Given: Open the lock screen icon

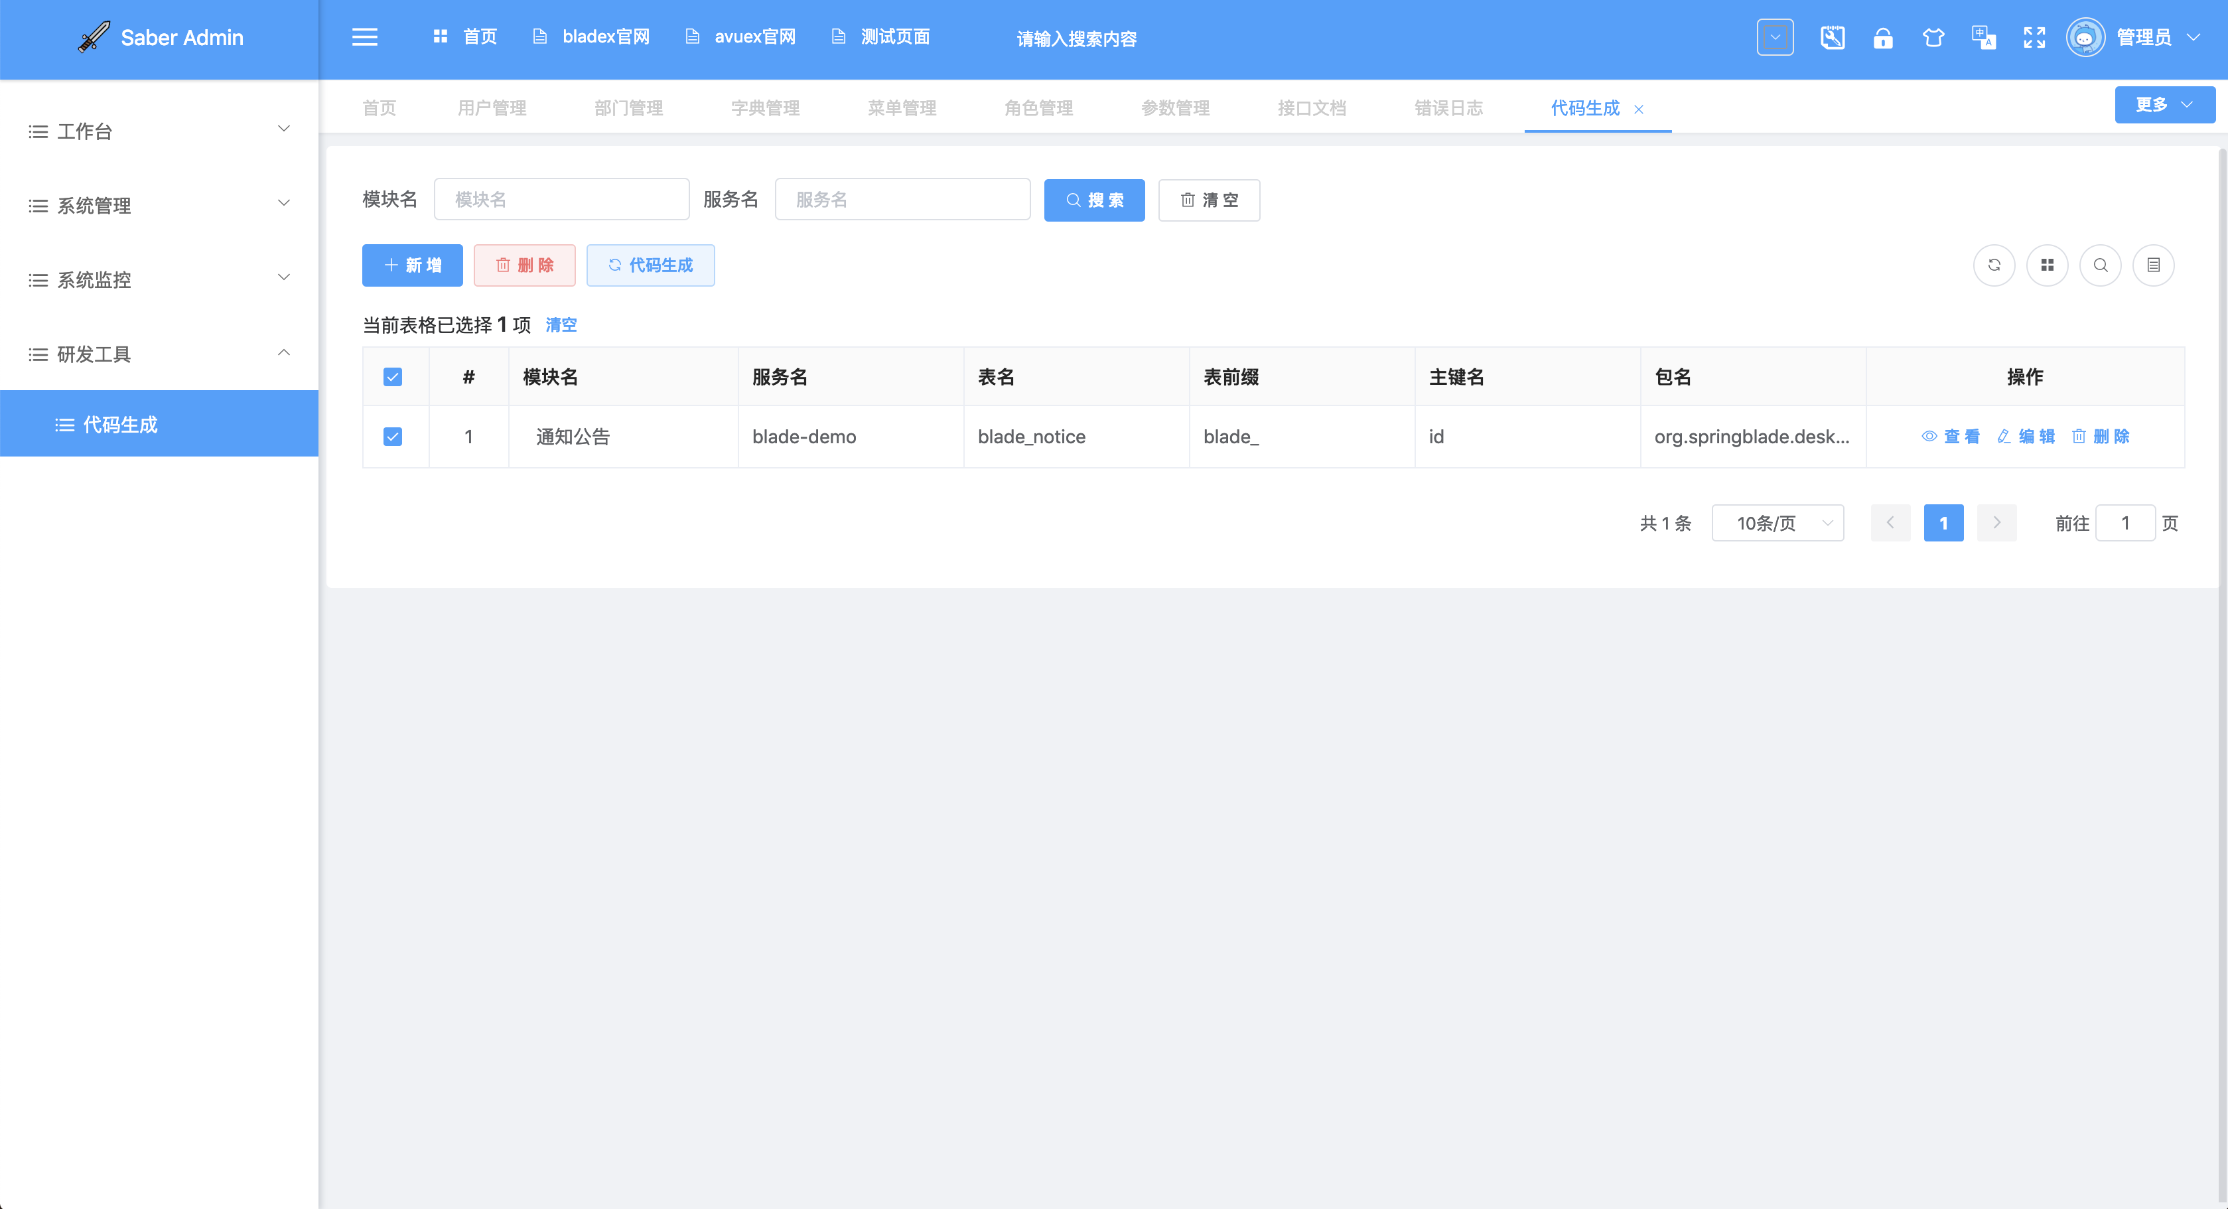Looking at the screenshot, I should coord(1883,37).
